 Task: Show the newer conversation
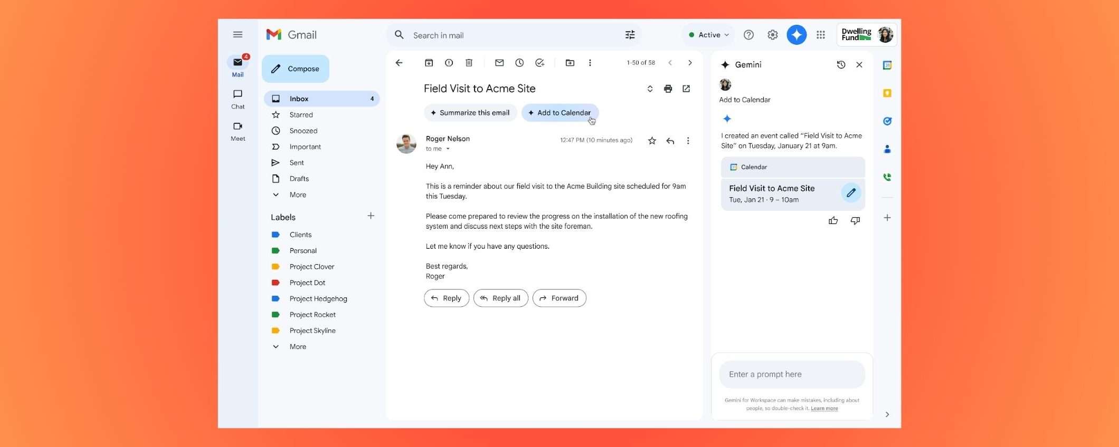pos(670,63)
